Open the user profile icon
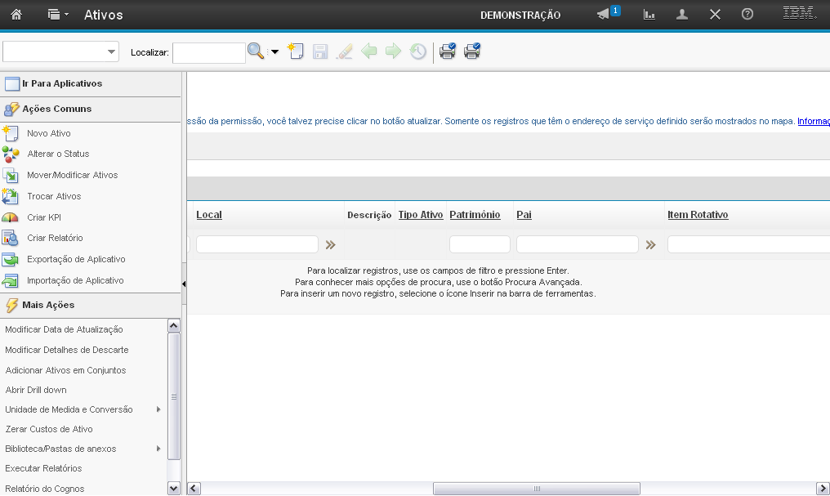This screenshot has height=496, width=830. click(x=682, y=15)
